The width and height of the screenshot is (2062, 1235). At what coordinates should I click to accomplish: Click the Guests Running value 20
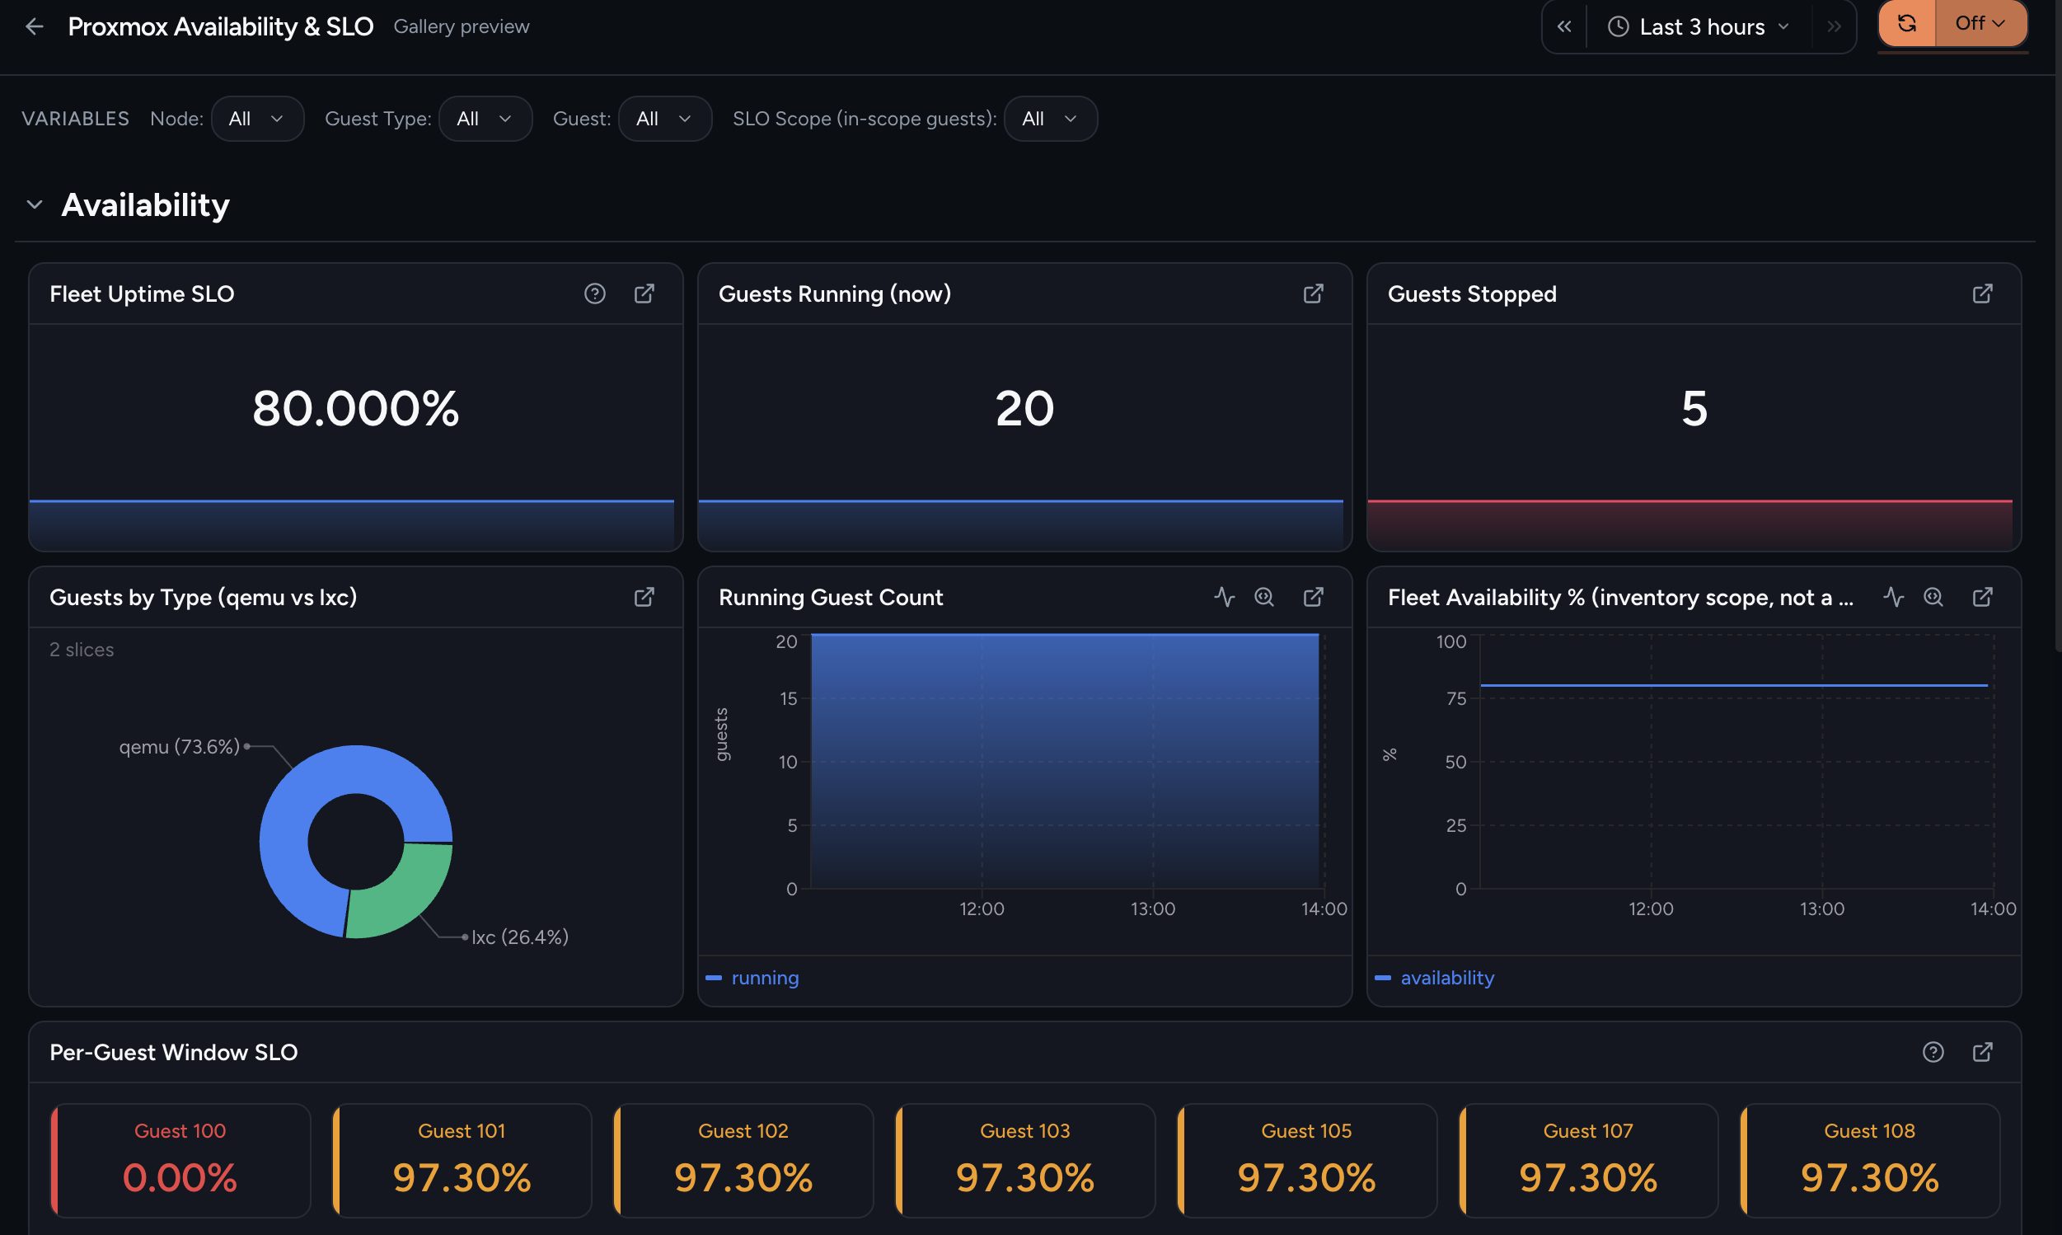coord(1024,409)
